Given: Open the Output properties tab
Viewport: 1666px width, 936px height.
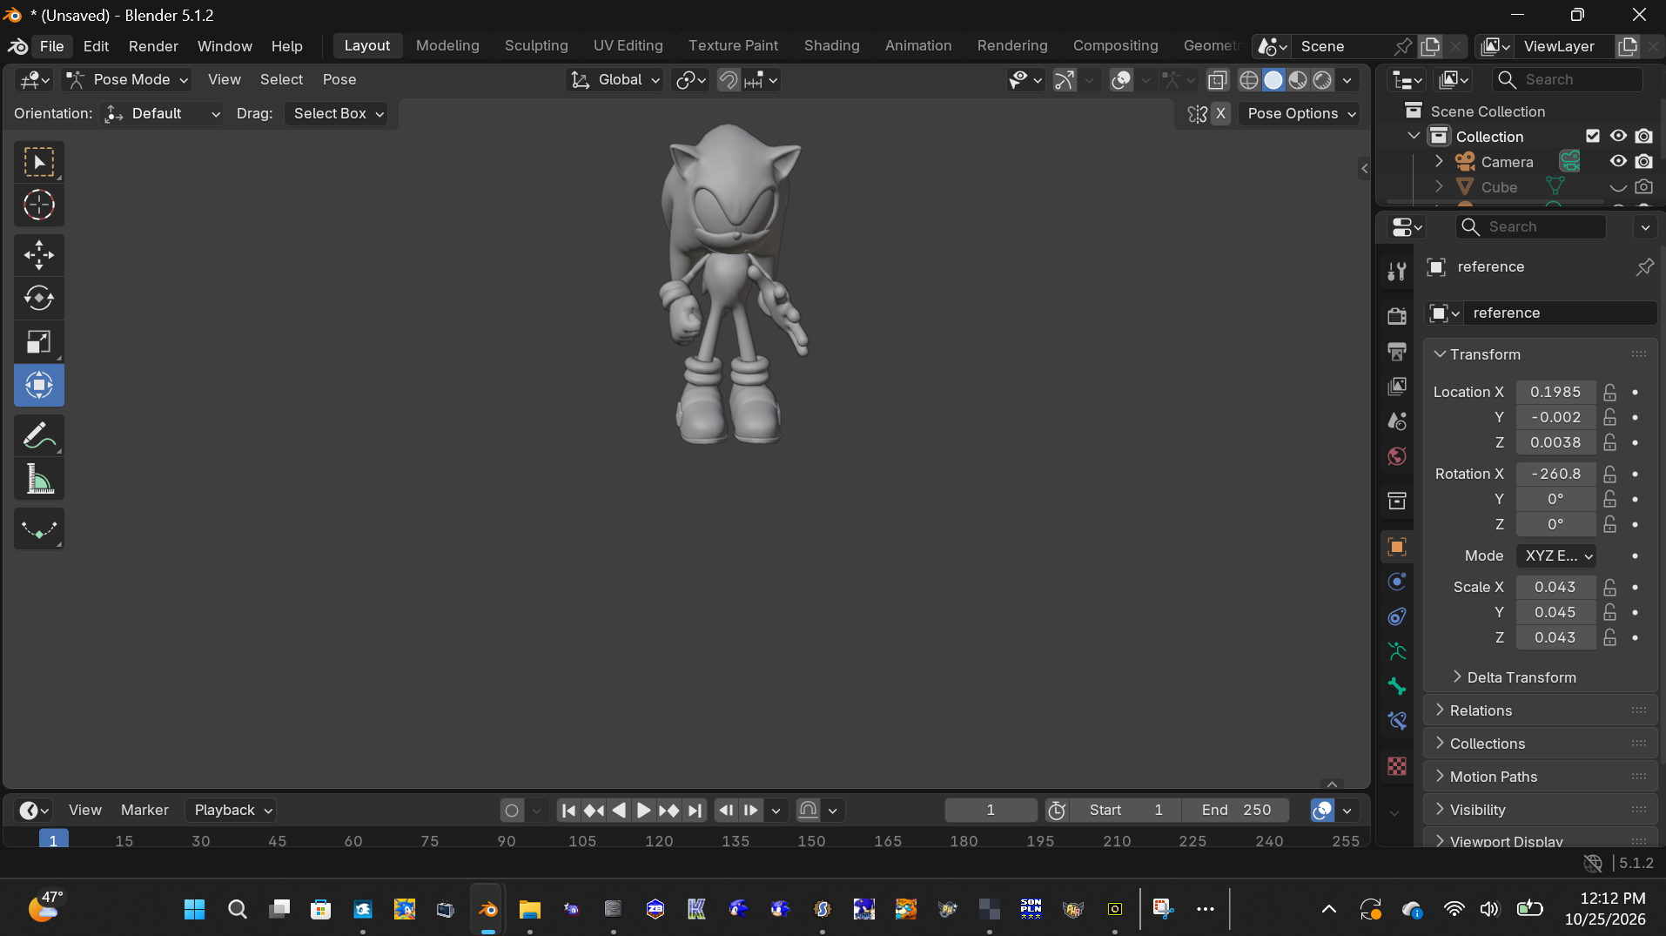Looking at the screenshot, I should click(1397, 351).
